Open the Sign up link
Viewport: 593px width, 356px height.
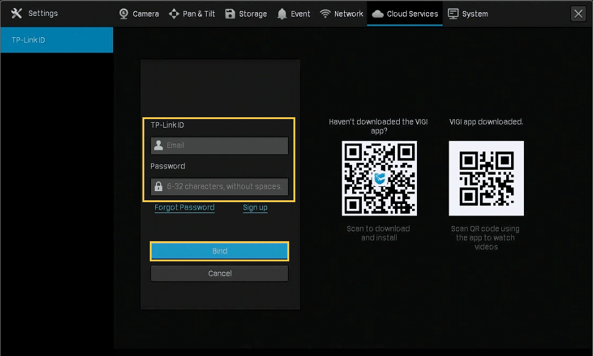point(256,208)
